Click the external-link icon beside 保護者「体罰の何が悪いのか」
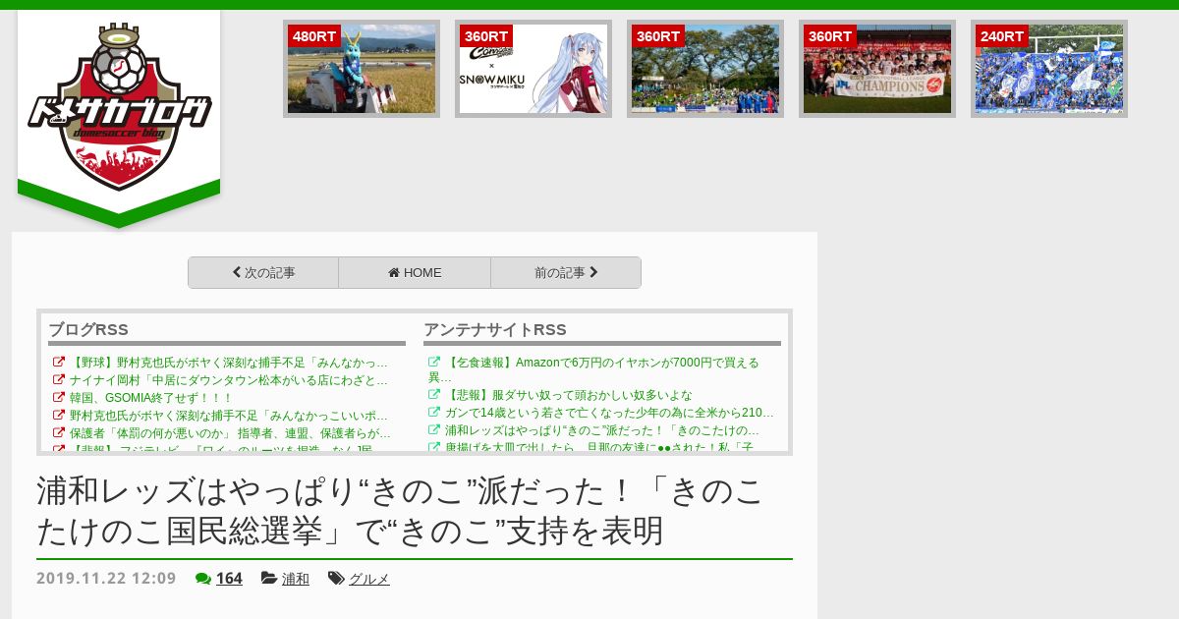The height and width of the screenshot is (619, 1179). point(59,433)
